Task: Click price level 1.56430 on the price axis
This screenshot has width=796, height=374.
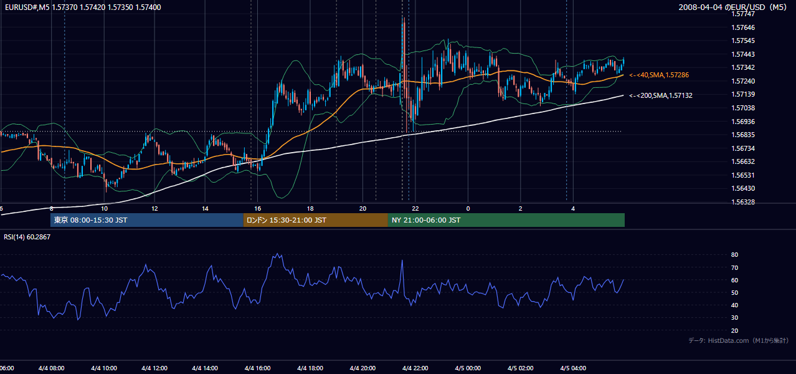Action: tap(743, 188)
